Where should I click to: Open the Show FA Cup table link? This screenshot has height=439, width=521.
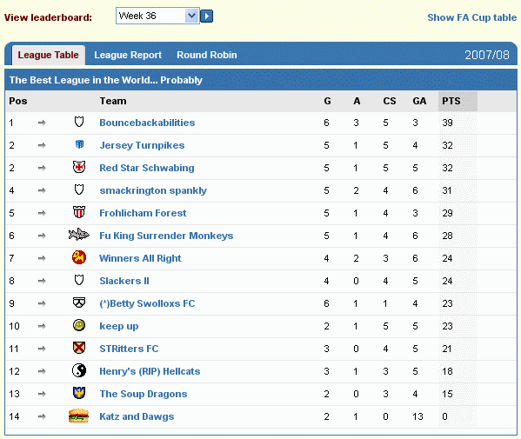471,17
